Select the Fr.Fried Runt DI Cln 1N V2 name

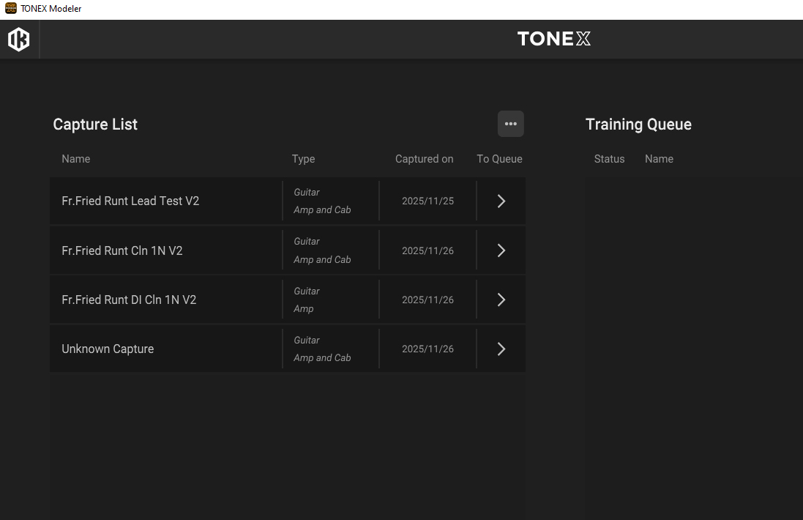pyautogui.click(x=129, y=300)
